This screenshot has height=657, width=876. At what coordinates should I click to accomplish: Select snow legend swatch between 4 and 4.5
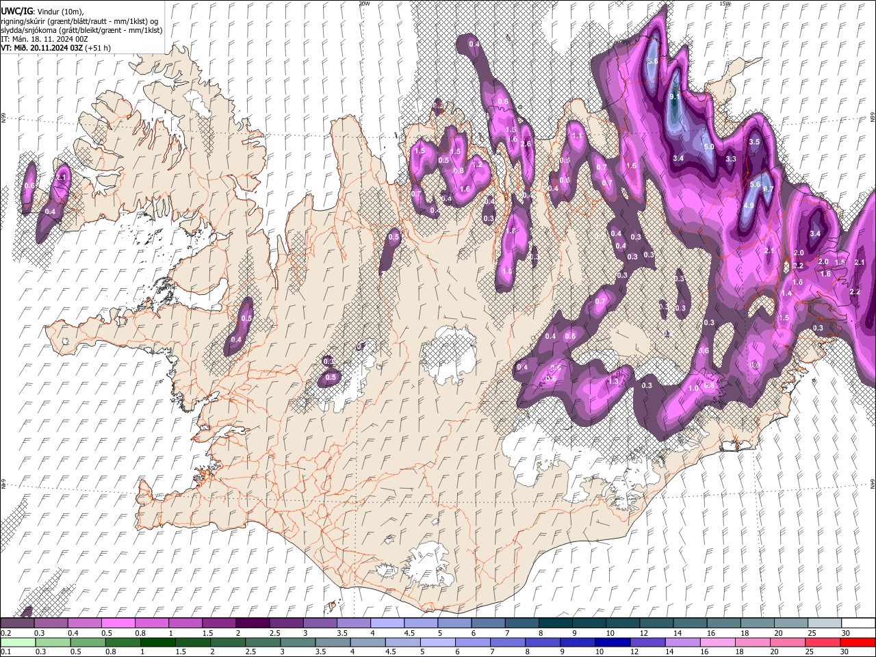click(x=387, y=623)
